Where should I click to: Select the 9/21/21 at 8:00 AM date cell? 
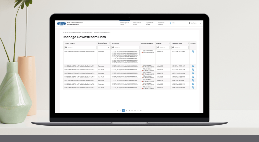tap(178, 69)
